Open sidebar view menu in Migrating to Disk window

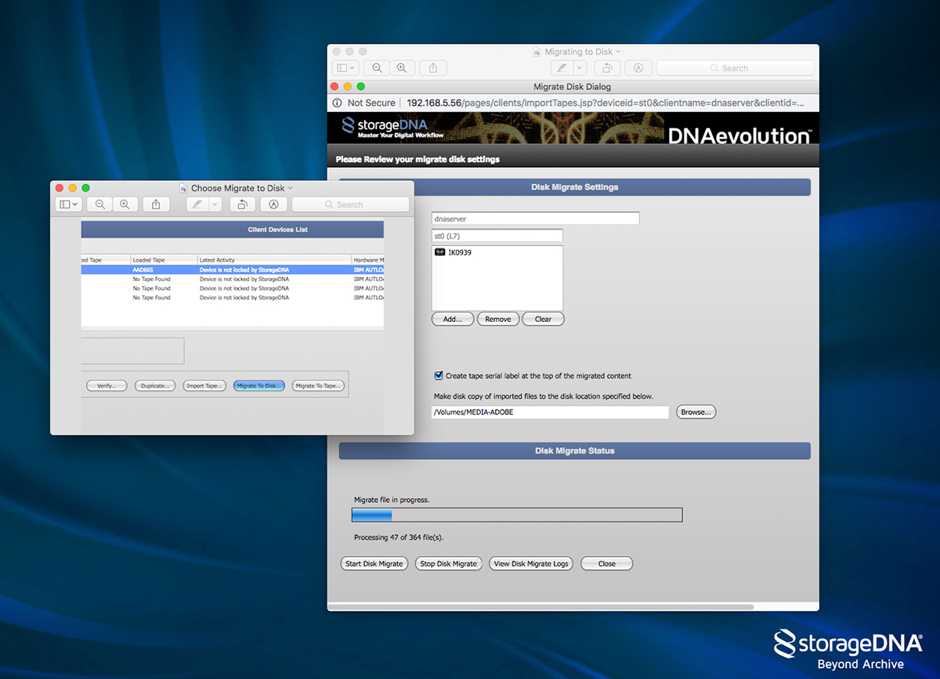(x=345, y=68)
